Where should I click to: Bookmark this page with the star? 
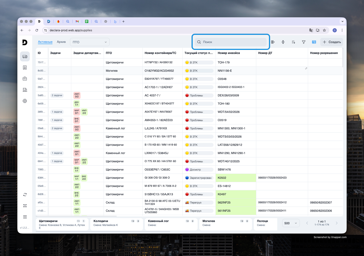coord(324,30)
